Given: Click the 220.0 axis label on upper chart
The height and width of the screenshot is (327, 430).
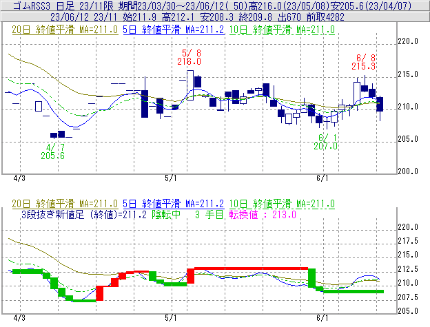Looking at the screenshot, I should pyautogui.click(x=408, y=41).
